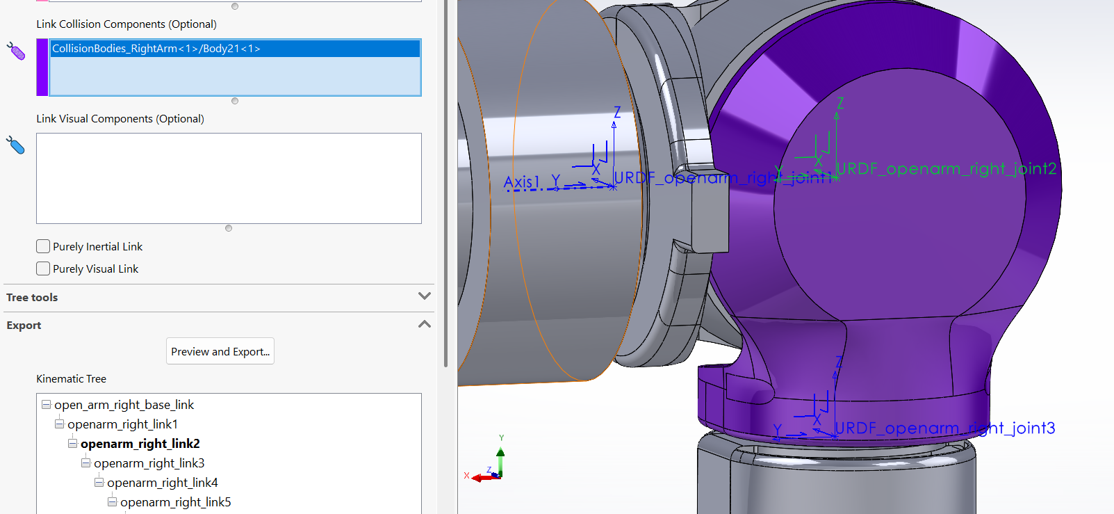Click the resize handle below visual components box
The height and width of the screenshot is (514, 1114).
[229, 228]
